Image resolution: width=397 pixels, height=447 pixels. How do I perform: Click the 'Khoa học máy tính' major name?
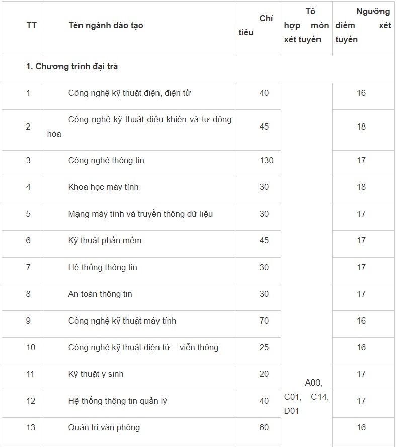[103, 187]
